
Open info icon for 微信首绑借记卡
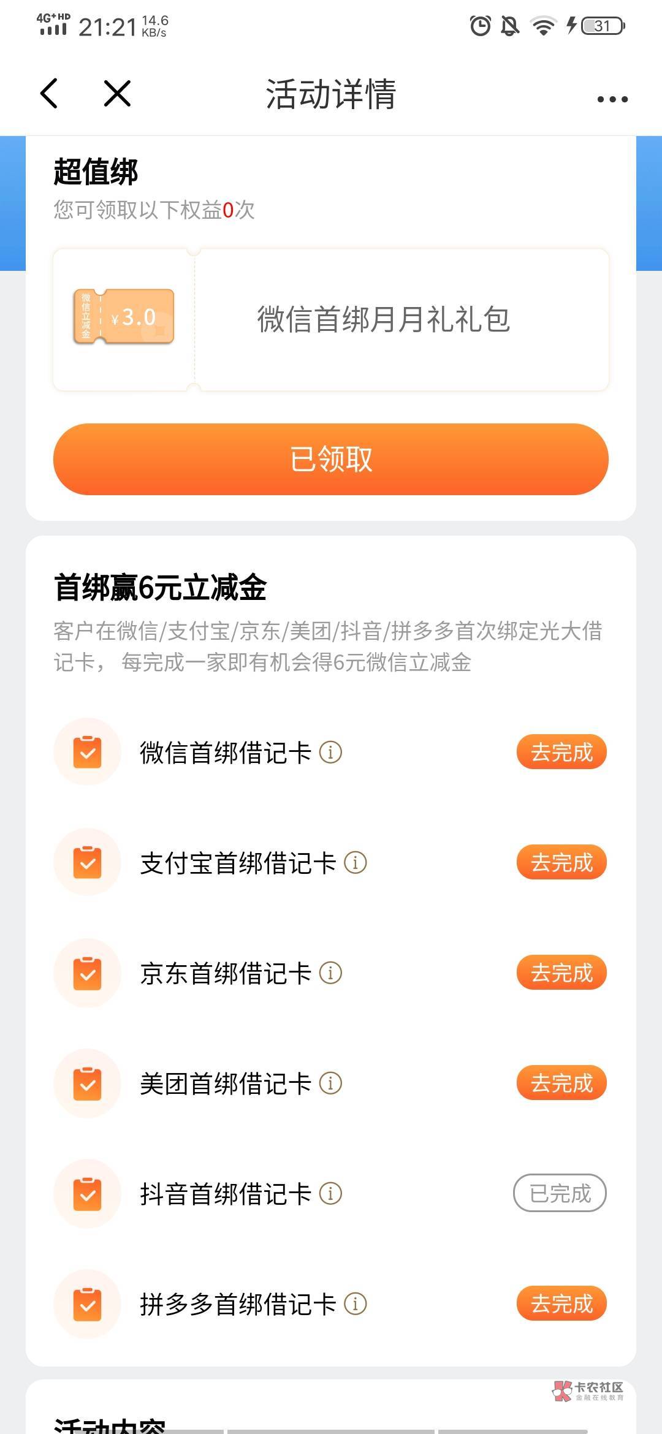pyautogui.click(x=331, y=752)
